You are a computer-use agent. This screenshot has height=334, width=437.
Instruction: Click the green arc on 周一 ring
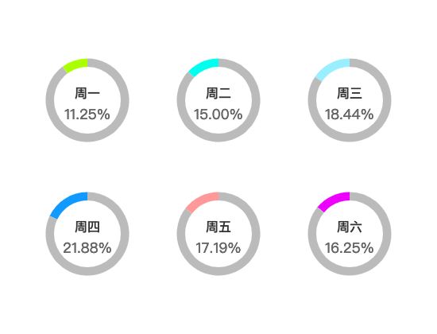click(x=76, y=64)
